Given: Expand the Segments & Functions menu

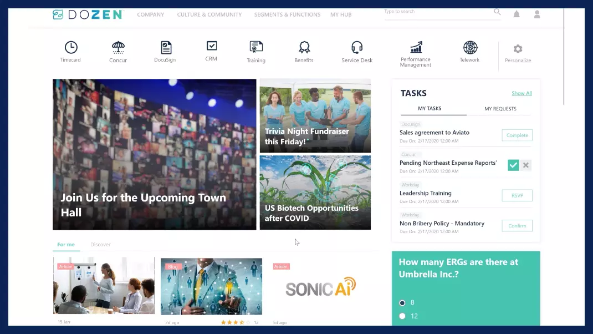Looking at the screenshot, I should pos(287,15).
